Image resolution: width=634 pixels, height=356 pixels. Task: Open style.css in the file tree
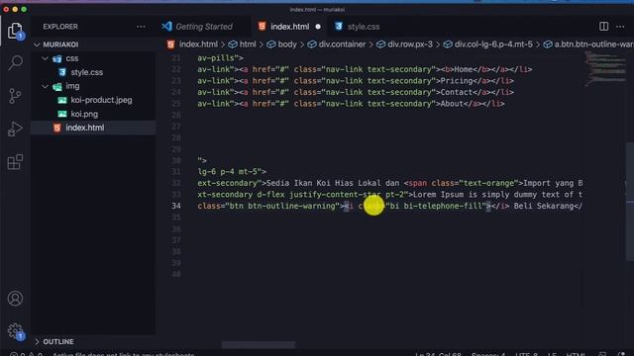coord(86,72)
